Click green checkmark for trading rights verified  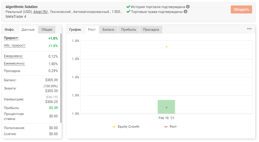click(x=128, y=11)
